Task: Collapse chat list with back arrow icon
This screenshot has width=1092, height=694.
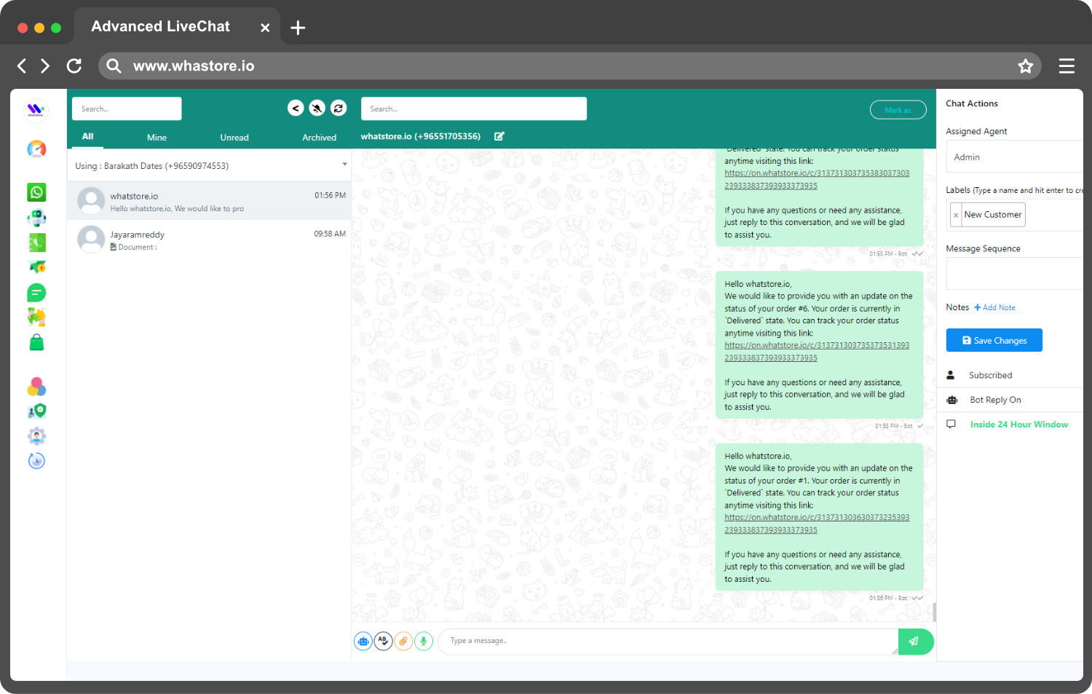Action: tap(296, 108)
